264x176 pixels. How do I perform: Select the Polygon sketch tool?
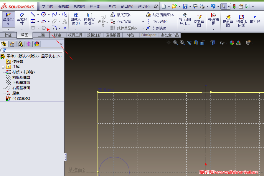44,28
